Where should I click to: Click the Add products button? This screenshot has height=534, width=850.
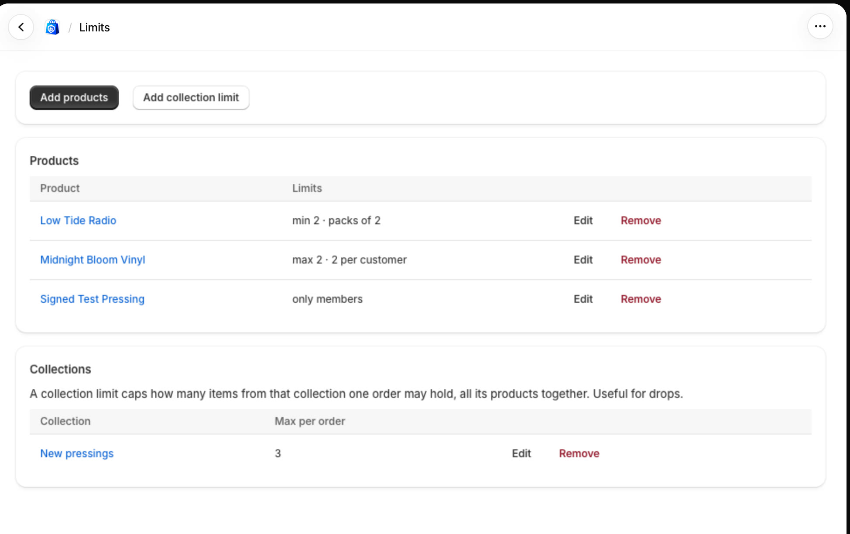(74, 97)
